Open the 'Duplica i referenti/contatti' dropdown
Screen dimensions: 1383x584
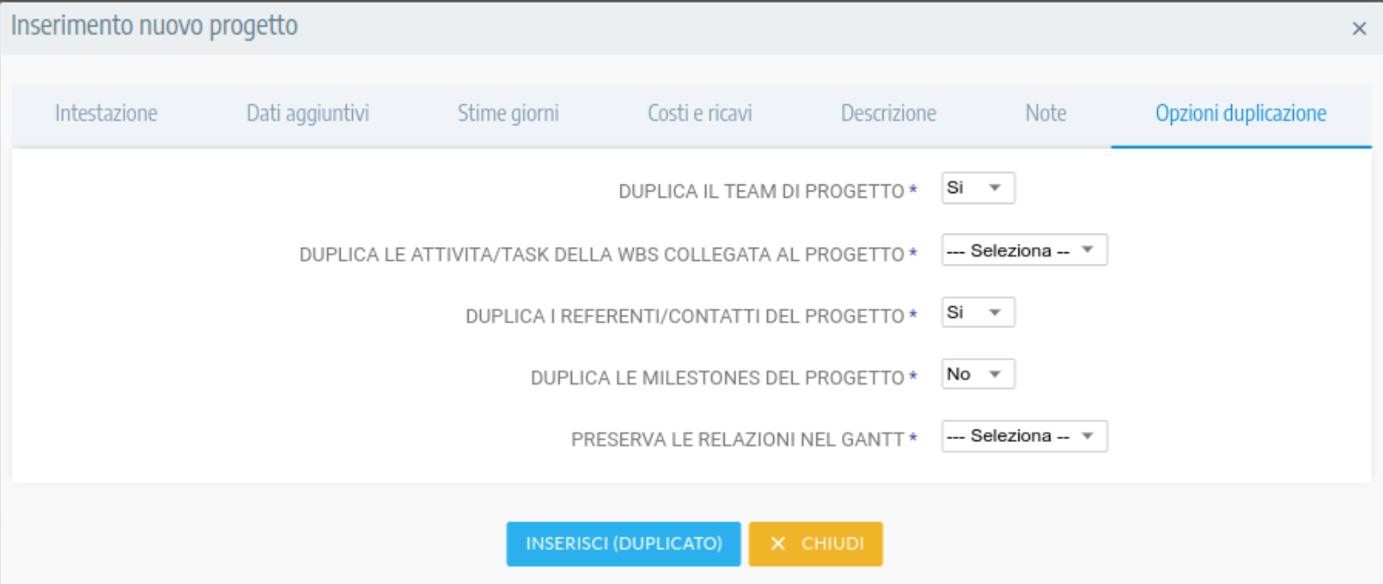(x=975, y=311)
